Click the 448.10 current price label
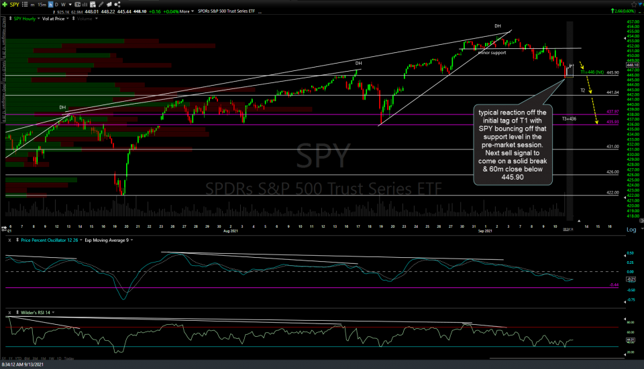 click(x=633, y=65)
